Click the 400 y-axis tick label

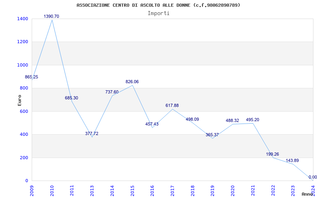point(24,134)
